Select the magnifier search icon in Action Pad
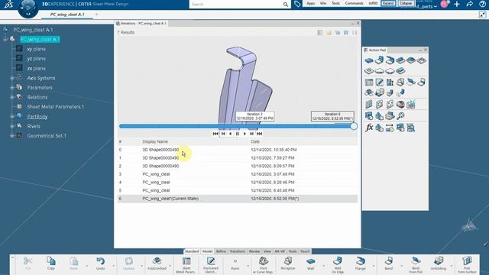 click(400, 116)
